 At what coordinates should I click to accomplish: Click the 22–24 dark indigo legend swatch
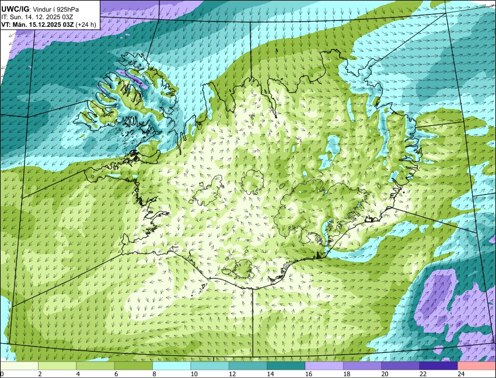pos(439,366)
